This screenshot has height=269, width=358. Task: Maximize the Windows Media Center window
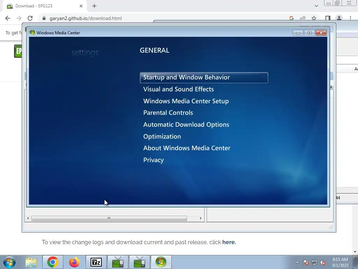click(309, 33)
